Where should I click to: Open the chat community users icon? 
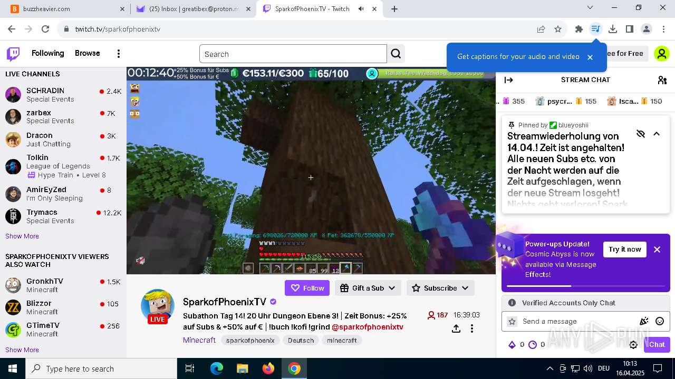[662, 80]
